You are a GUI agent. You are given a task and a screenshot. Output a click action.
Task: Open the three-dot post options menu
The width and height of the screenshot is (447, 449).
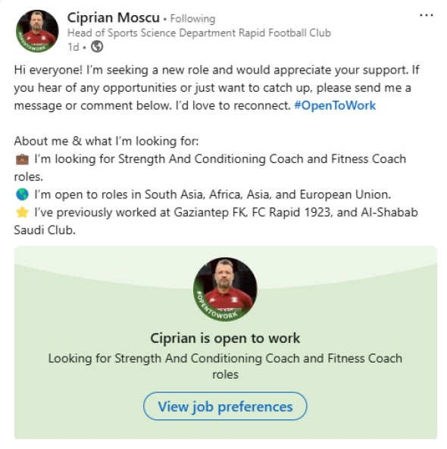point(427,15)
